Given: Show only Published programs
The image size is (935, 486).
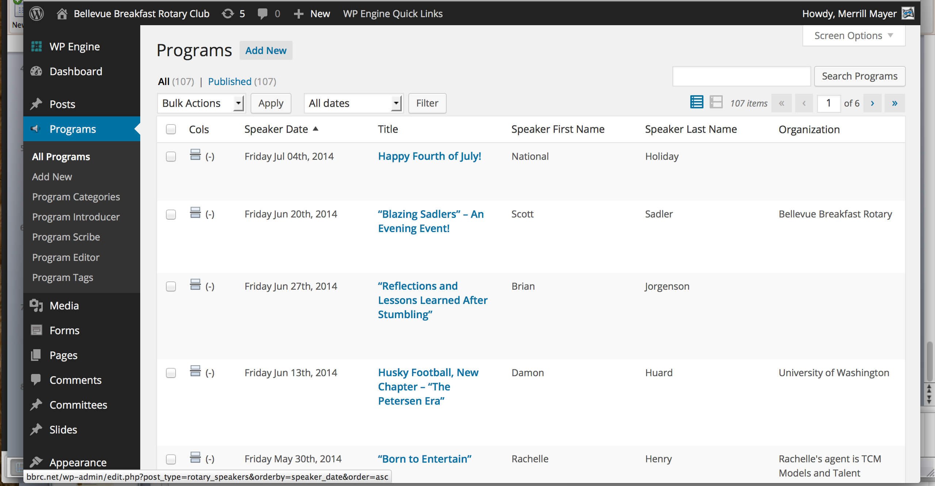Looking at the screenshot, I should pos(230,81).
